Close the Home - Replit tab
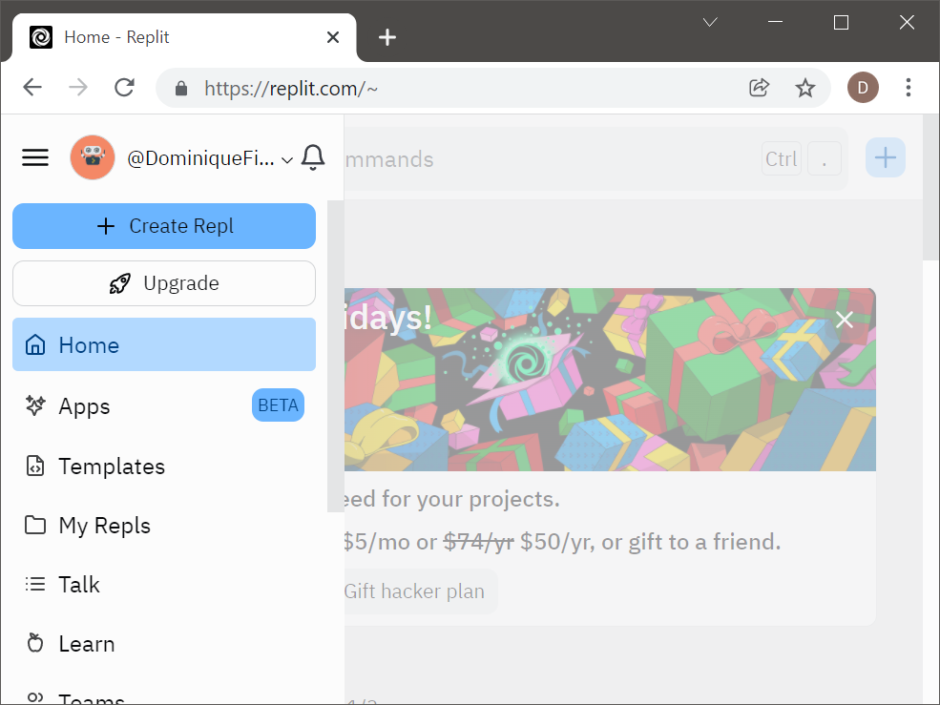This screenshot has width=940, height=705. tap(333, 37)
